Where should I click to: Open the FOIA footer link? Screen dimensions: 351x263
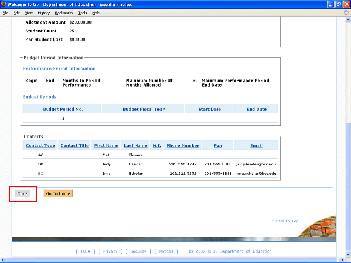point(86,251)
